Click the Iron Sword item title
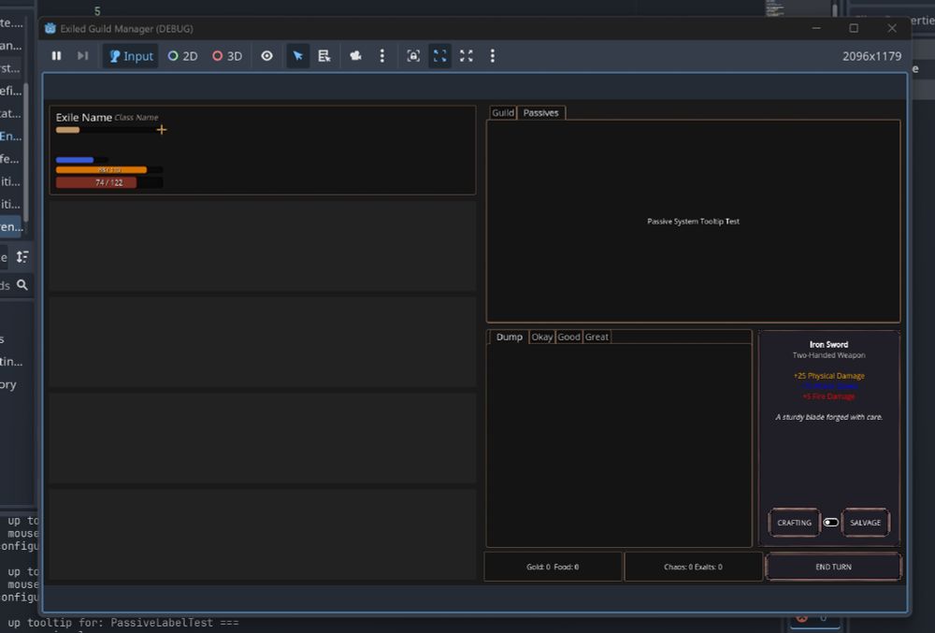The image size is (935, 633). [x=828, y=344]
